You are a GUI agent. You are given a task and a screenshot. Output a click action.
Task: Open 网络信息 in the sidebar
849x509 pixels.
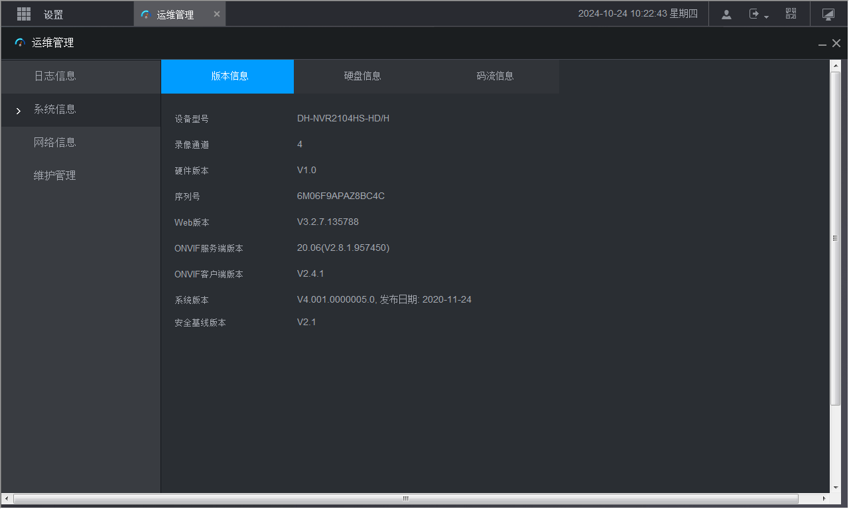pyautogui.click(x=55, y=143)
